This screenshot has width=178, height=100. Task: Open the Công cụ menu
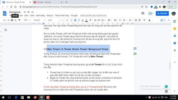[50, 16]
